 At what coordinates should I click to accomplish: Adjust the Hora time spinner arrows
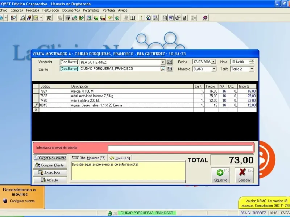point(252,62)
